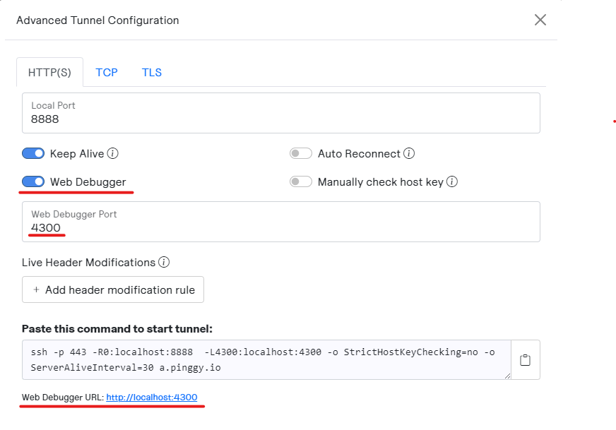This screenshot has width=616, height=430.
Task: Select the 'Paste this command to start tunnel:' text
Action: pyautogui.click(x=117, y=329)
